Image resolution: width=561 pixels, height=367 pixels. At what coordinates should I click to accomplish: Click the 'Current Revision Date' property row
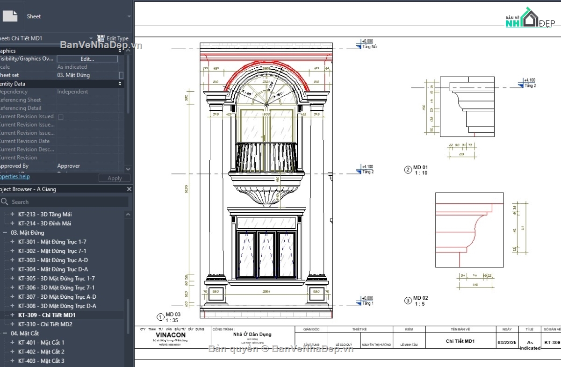pyautogui.click(x=62, y=141)
